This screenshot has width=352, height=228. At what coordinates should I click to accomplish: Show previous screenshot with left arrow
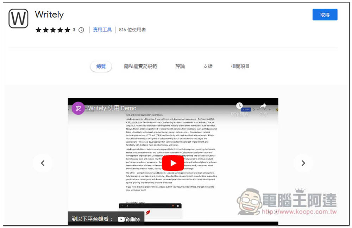(43, 163)
